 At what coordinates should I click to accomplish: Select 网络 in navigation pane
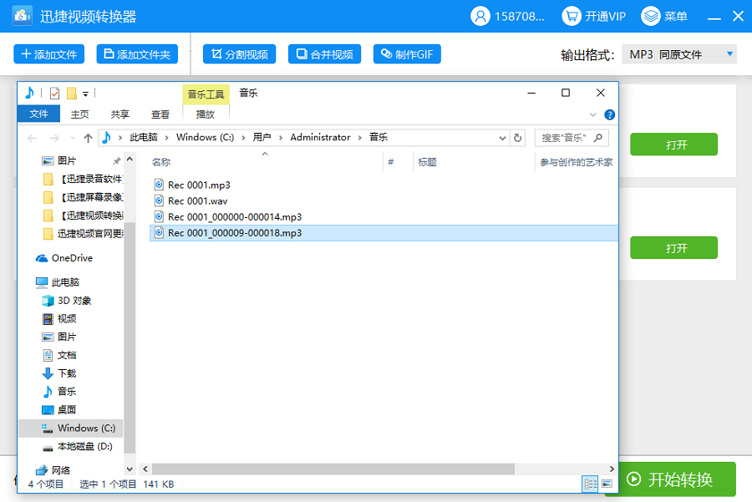[x=53, y=470]
